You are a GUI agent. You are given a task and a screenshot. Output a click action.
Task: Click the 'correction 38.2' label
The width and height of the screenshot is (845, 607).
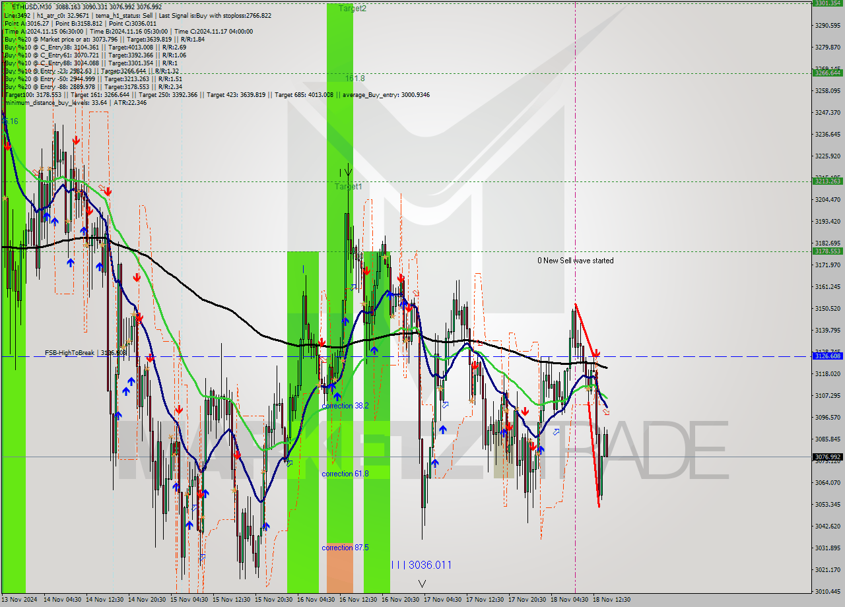(345, 406)
